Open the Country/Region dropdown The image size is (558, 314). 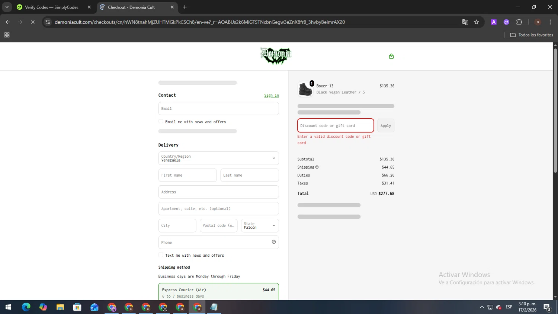tap(219, 158)
